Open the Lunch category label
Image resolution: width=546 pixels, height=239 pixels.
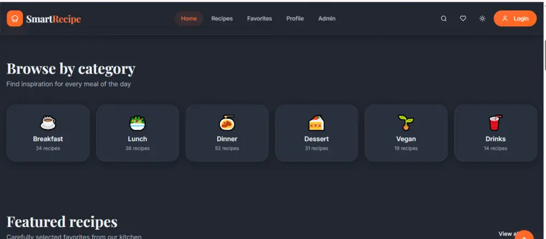click(138, 139)
